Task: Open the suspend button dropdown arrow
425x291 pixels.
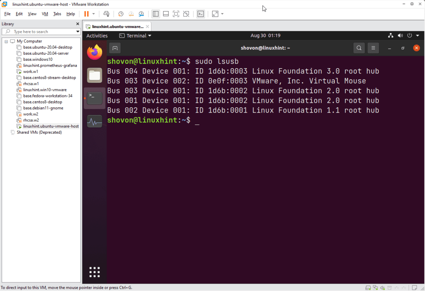Action: coord(94,14)
